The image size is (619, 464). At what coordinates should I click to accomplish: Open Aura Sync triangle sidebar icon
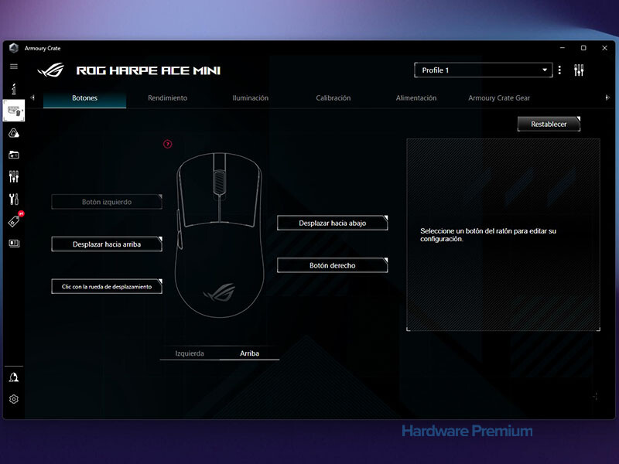tap(14, 133)
